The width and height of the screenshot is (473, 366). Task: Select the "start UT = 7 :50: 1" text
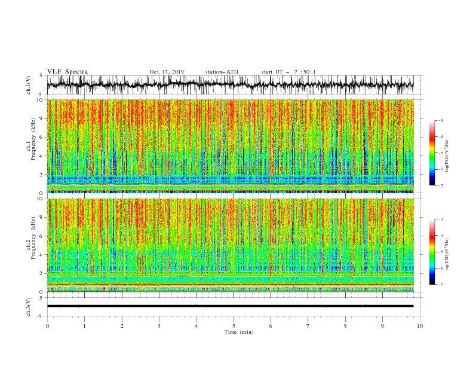click(x=288, y=72)
